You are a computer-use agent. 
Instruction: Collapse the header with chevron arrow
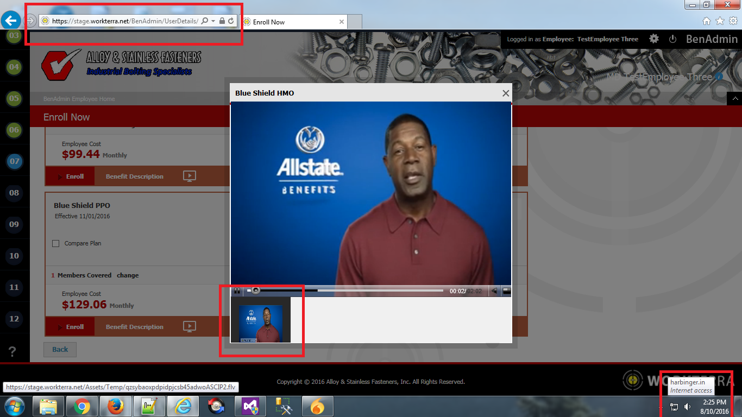[x=734, y=99]
